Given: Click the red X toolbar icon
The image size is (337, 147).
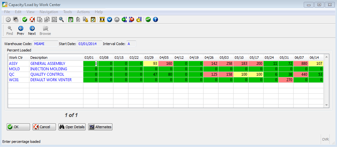Looking at the screenshot, I should click(x=32, y=19).
